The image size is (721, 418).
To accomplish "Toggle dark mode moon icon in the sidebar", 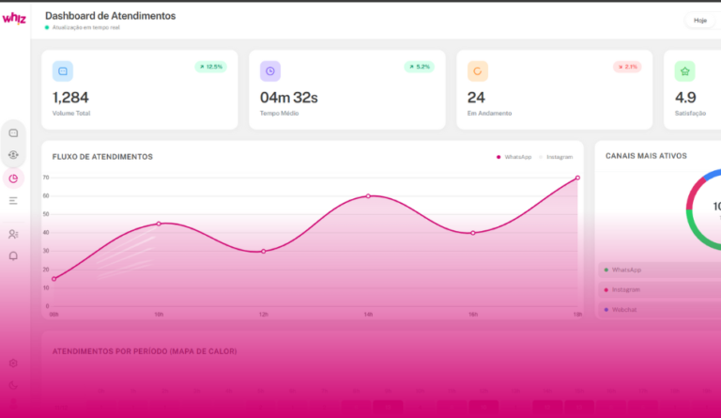I will pyautogui.click(x=13, y=384).
